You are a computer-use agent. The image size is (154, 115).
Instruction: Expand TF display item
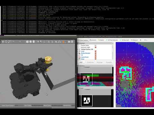click(x=78, y=55)
